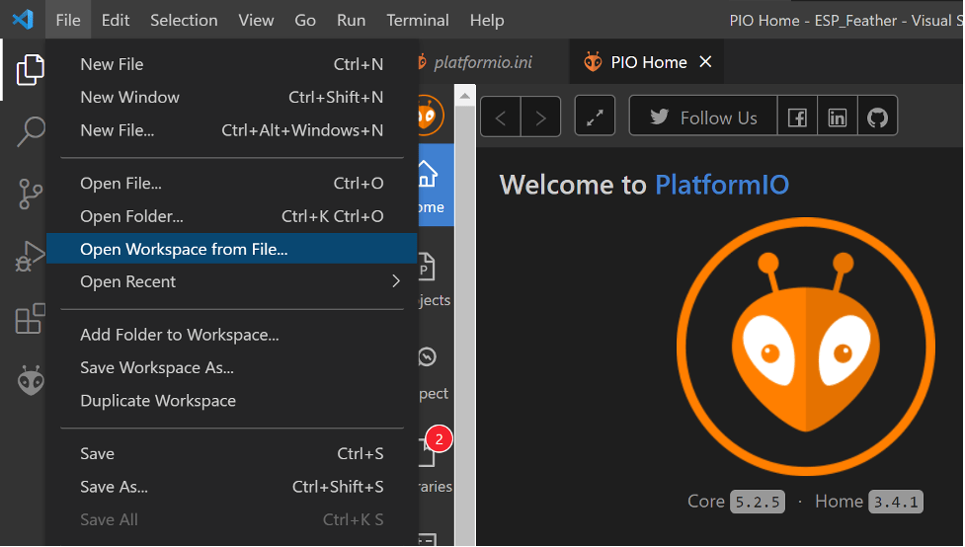Open the PlatformIO GitHub page icon
Screen dimensions: 965x547
(x=877, y=118)
